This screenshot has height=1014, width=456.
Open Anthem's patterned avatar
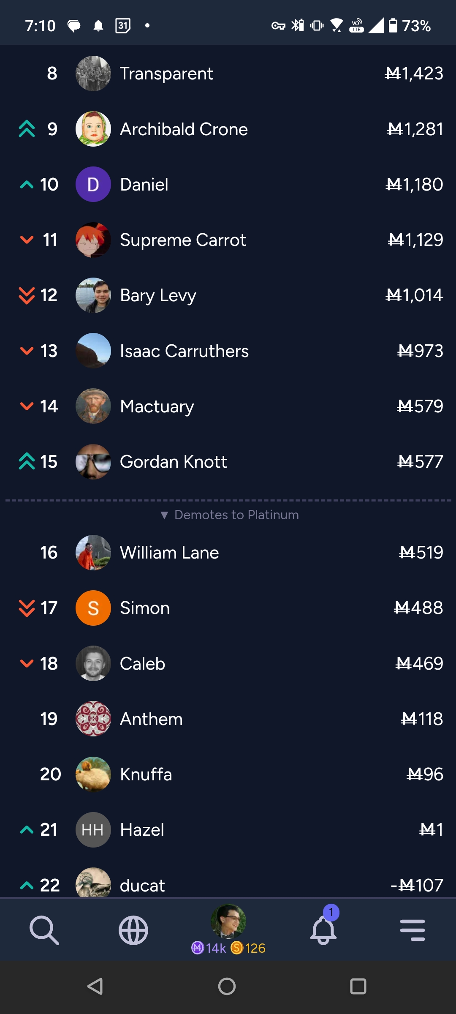coord(93,719)
